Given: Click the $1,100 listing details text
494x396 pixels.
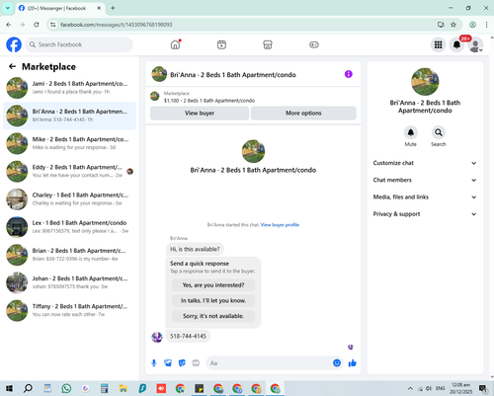Looking at the screenshot, I should (209, 101).
